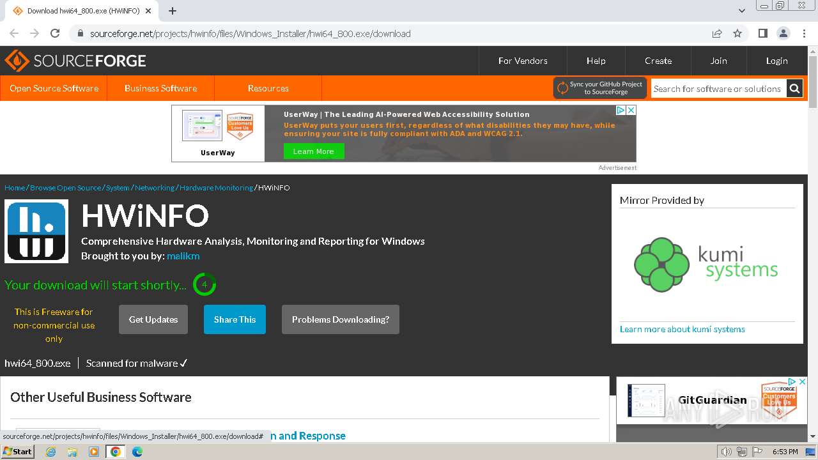Click the Home breadcrumb
818x460 pixels.
click(x=15, y=187)
